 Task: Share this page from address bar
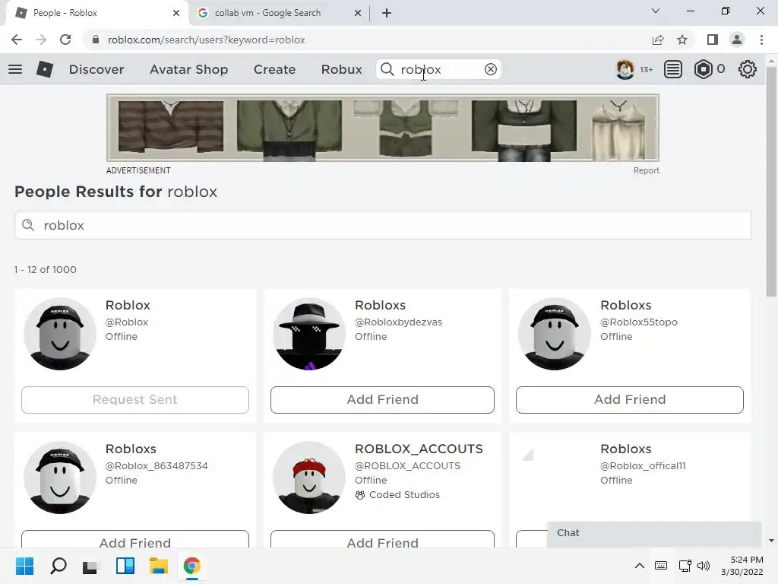tap(658, 40)
